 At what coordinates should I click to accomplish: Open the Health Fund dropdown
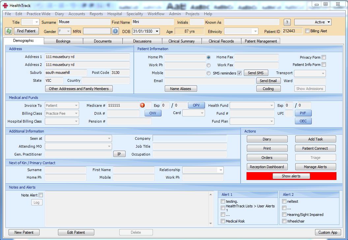click(x=272, y=105)
